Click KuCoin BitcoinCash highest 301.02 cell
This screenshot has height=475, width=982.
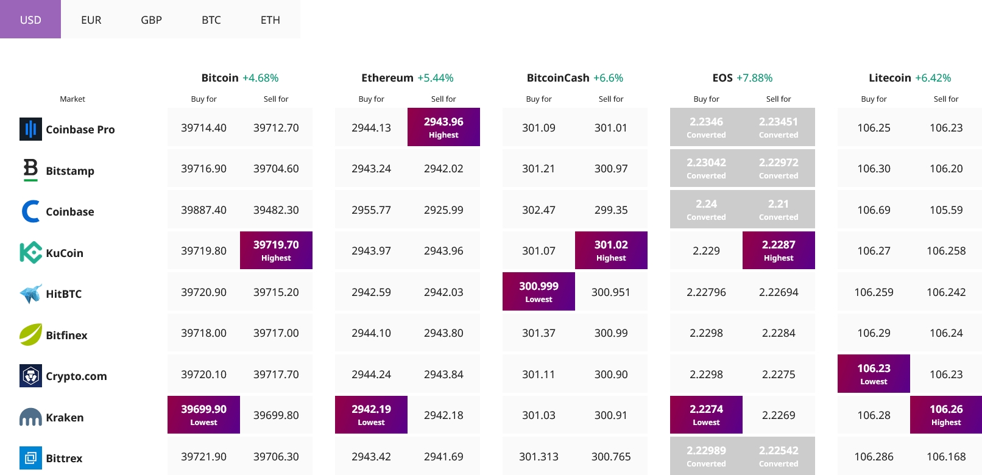tap(611, 250)
